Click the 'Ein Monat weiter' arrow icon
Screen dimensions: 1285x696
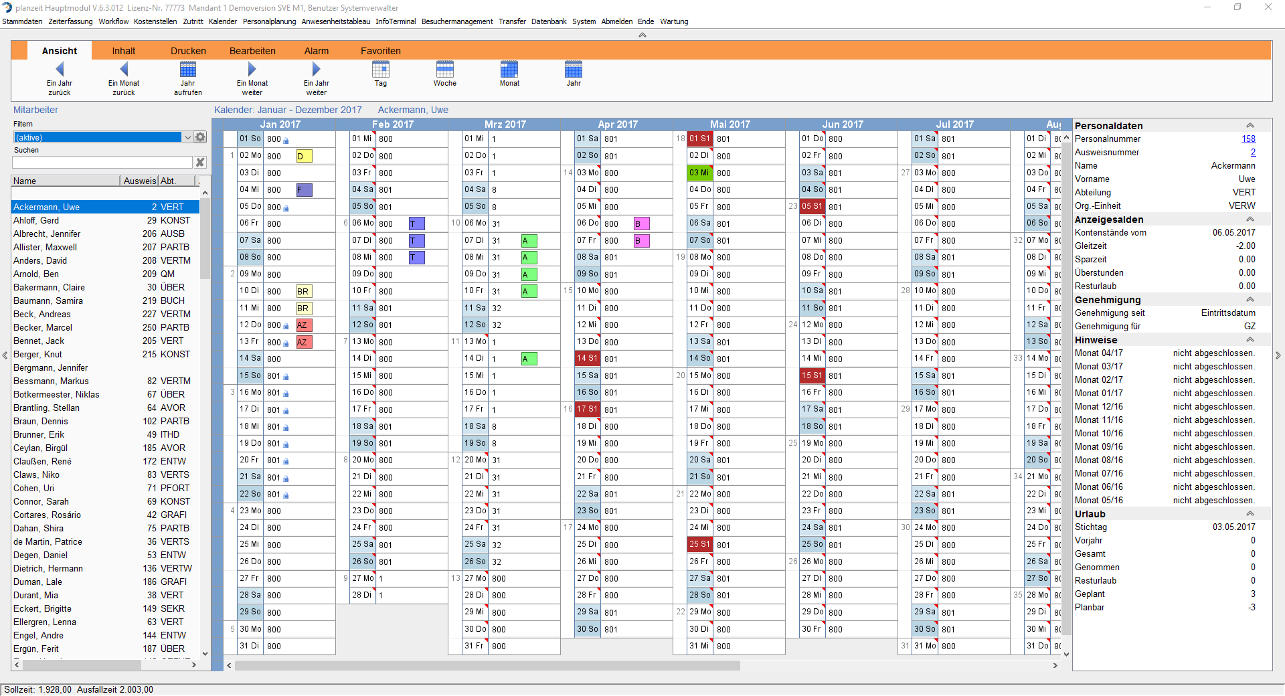pyautogui.click(x=252, y=69)
